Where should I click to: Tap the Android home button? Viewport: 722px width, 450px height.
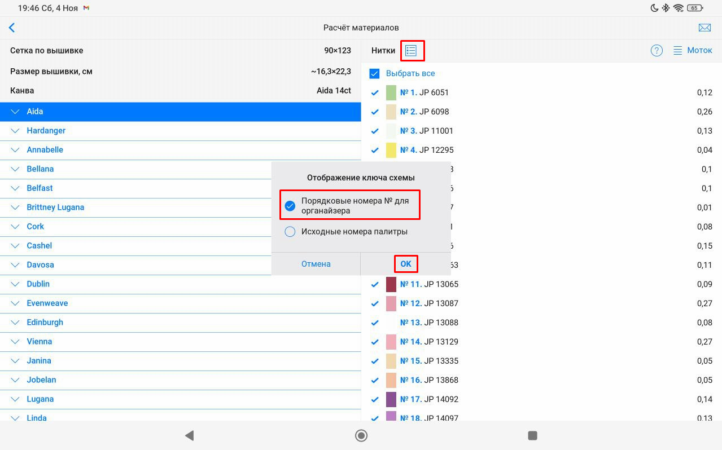pyautogui.click(x=361, y=435)
